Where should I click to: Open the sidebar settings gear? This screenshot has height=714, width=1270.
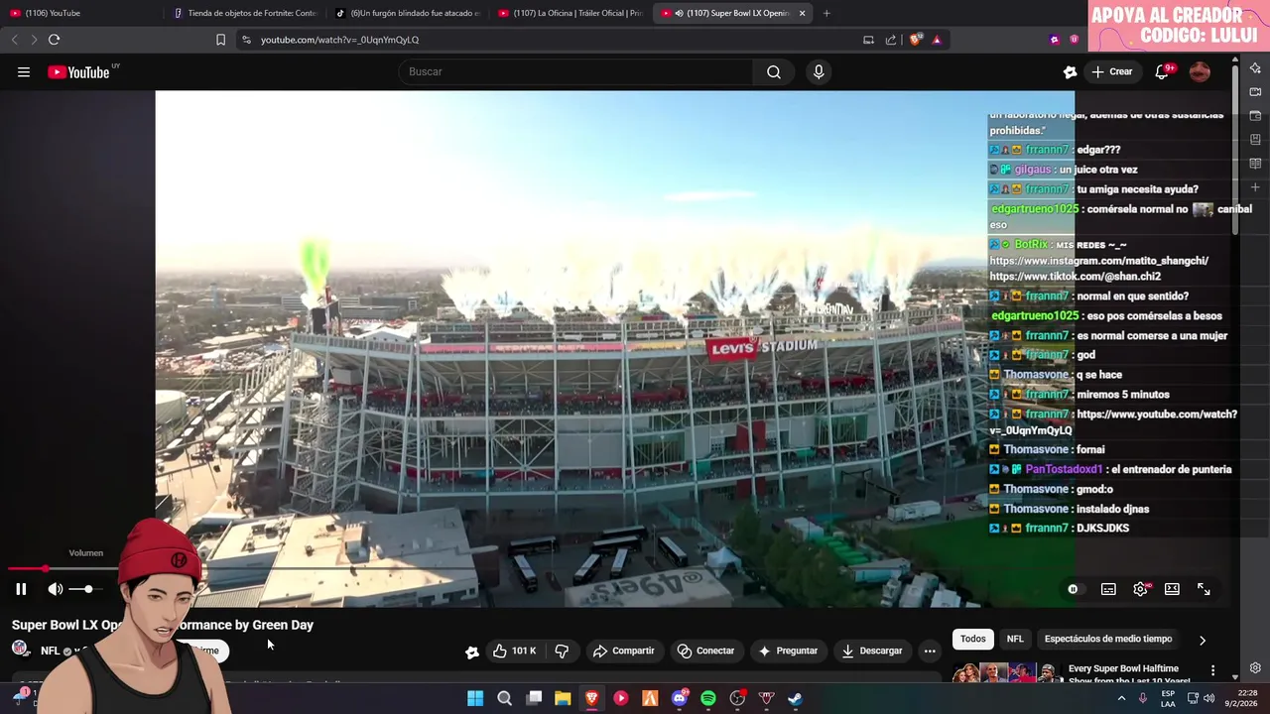point(1255,668)
